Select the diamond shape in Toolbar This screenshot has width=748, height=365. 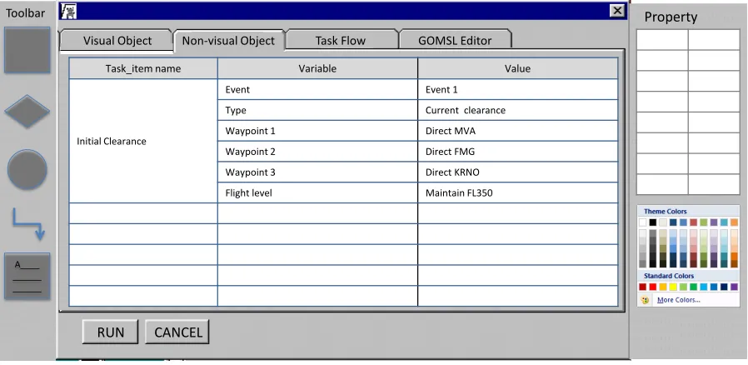27,111
